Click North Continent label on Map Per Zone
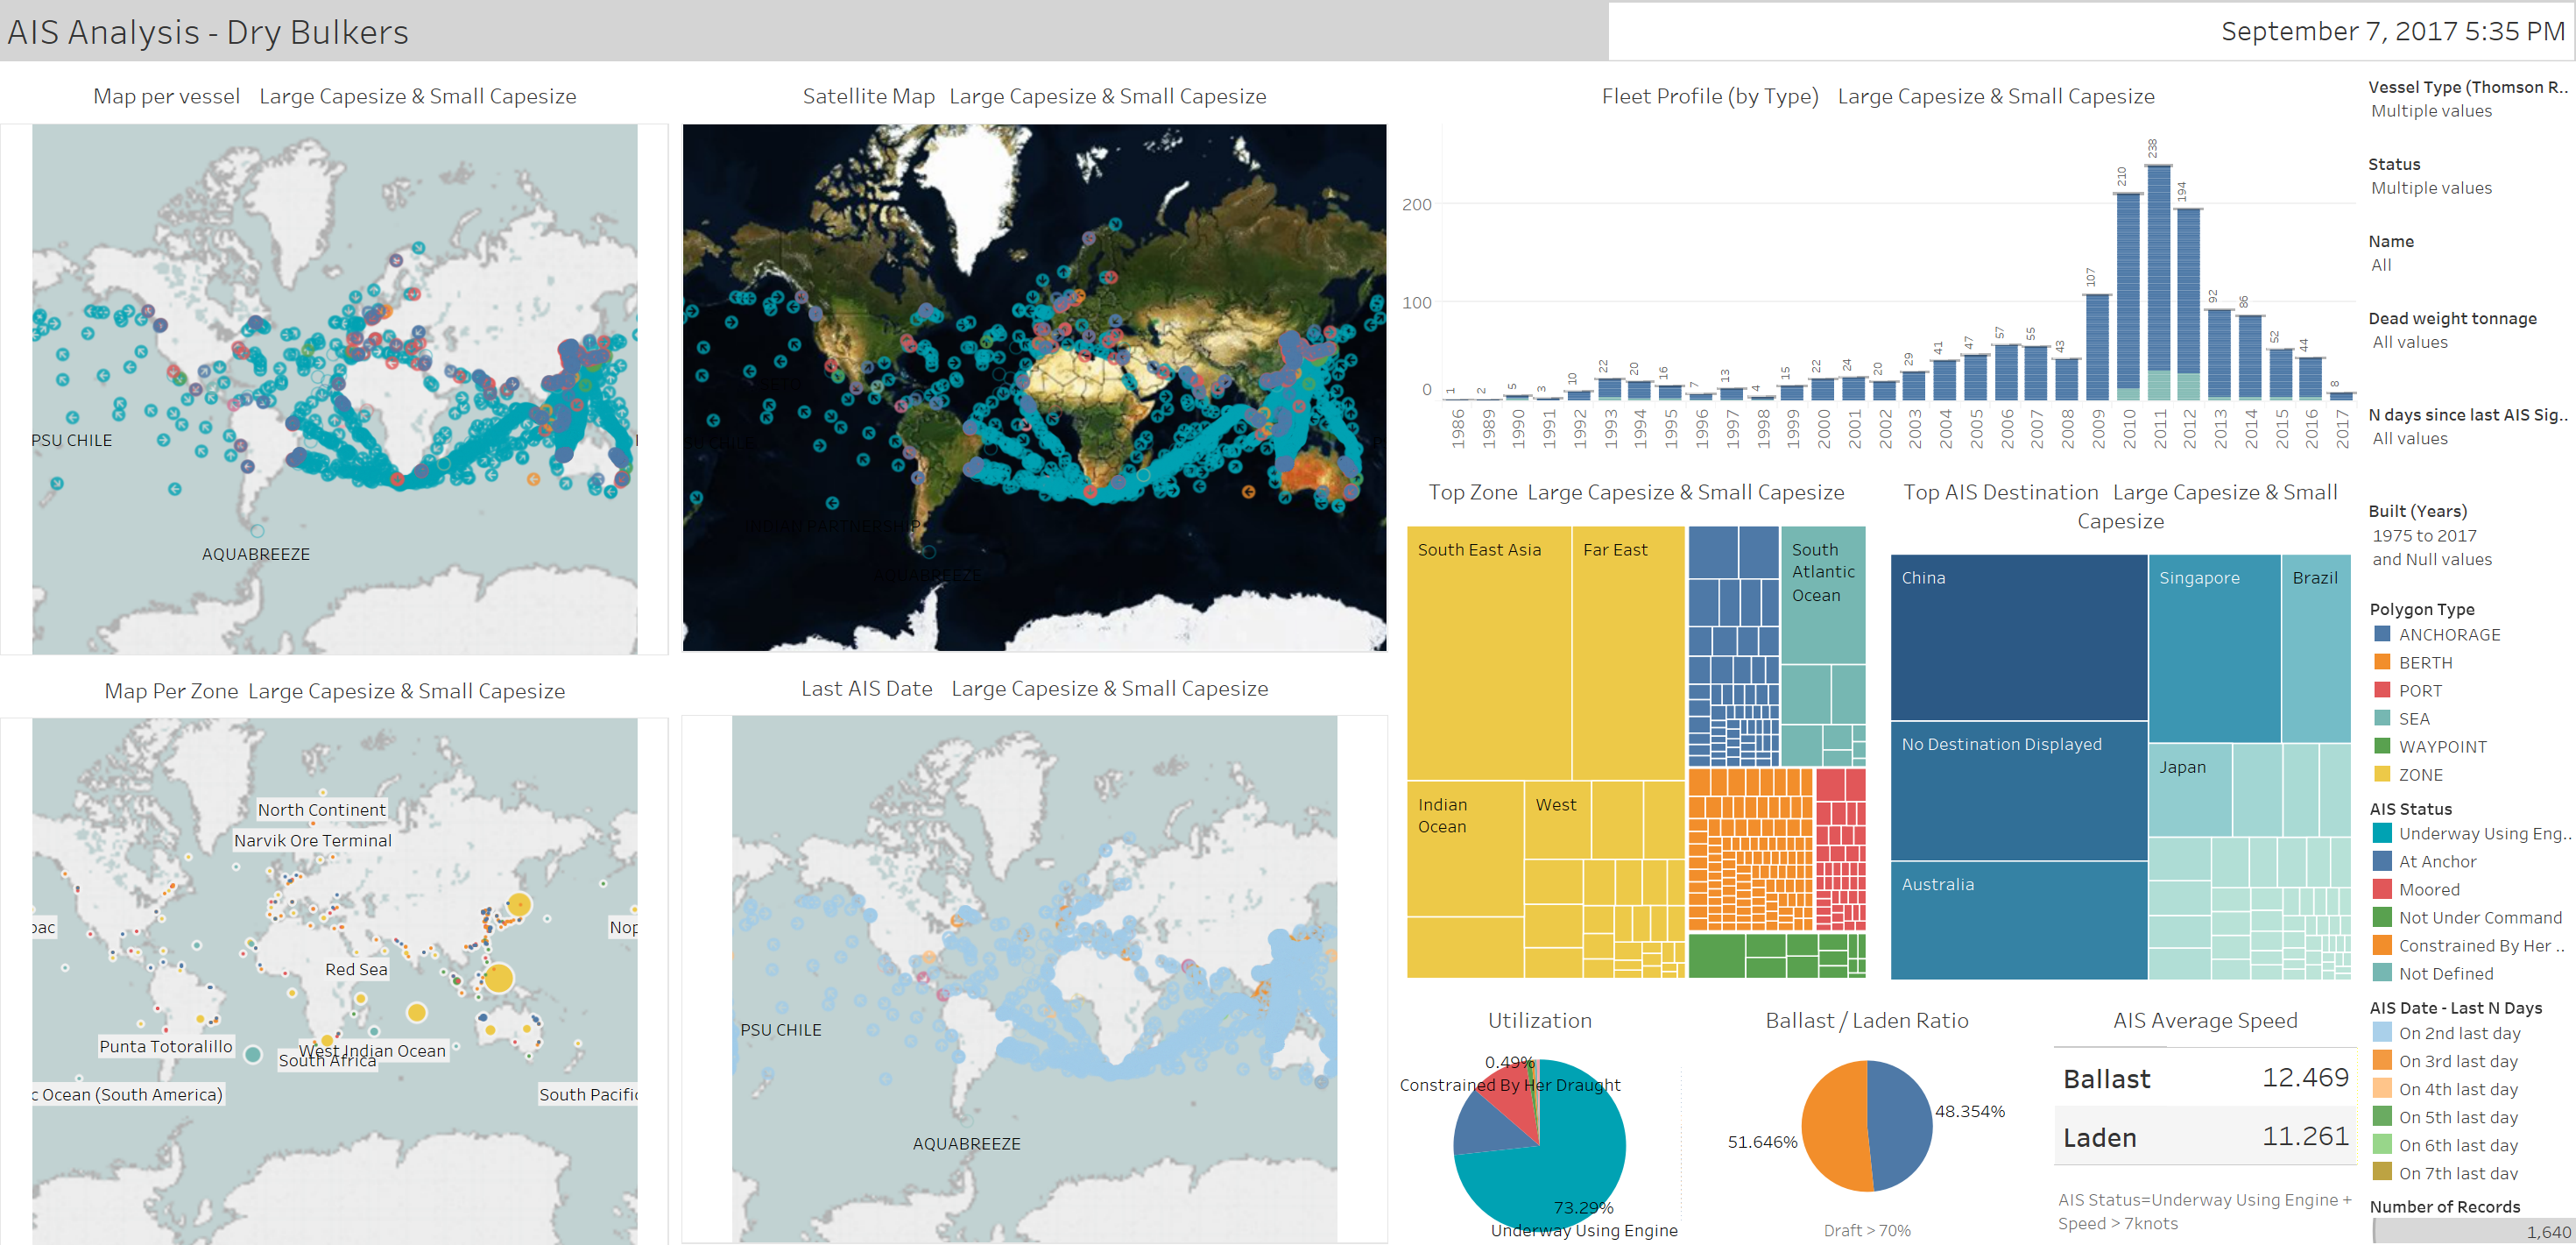 click(321, 810)
